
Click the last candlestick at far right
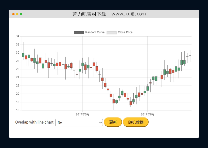click(x=190, y=56)
